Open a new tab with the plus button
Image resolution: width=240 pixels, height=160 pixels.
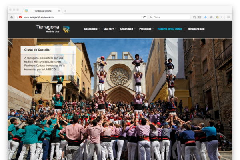click(x=65, y=11)
